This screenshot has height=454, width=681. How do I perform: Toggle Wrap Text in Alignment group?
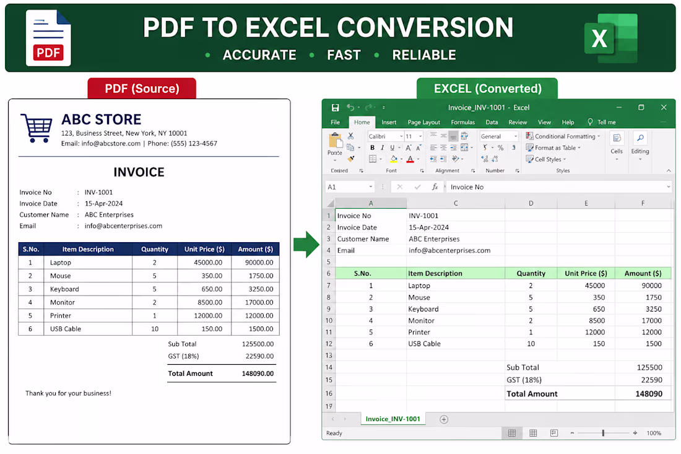464,136
